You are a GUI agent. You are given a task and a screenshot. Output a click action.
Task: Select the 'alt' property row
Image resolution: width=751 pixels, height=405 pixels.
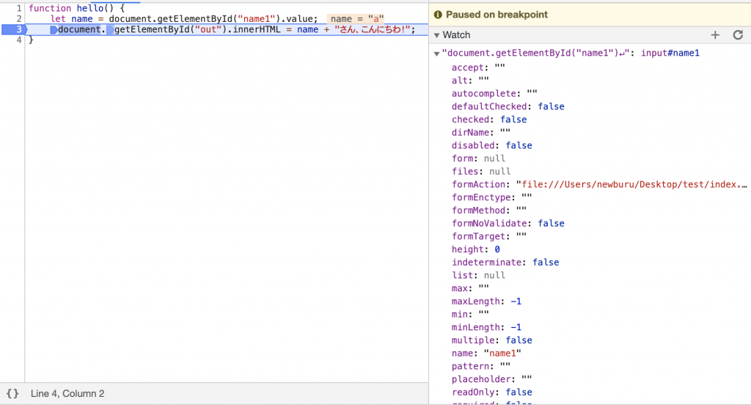tap(470, 81)
